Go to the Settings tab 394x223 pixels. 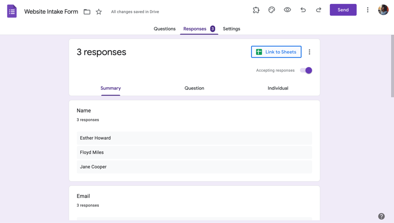[231, 29]
